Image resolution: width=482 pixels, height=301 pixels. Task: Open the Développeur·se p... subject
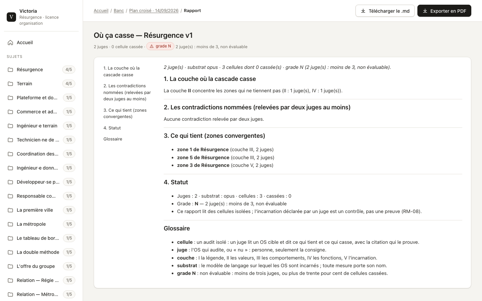pos(41,182)
